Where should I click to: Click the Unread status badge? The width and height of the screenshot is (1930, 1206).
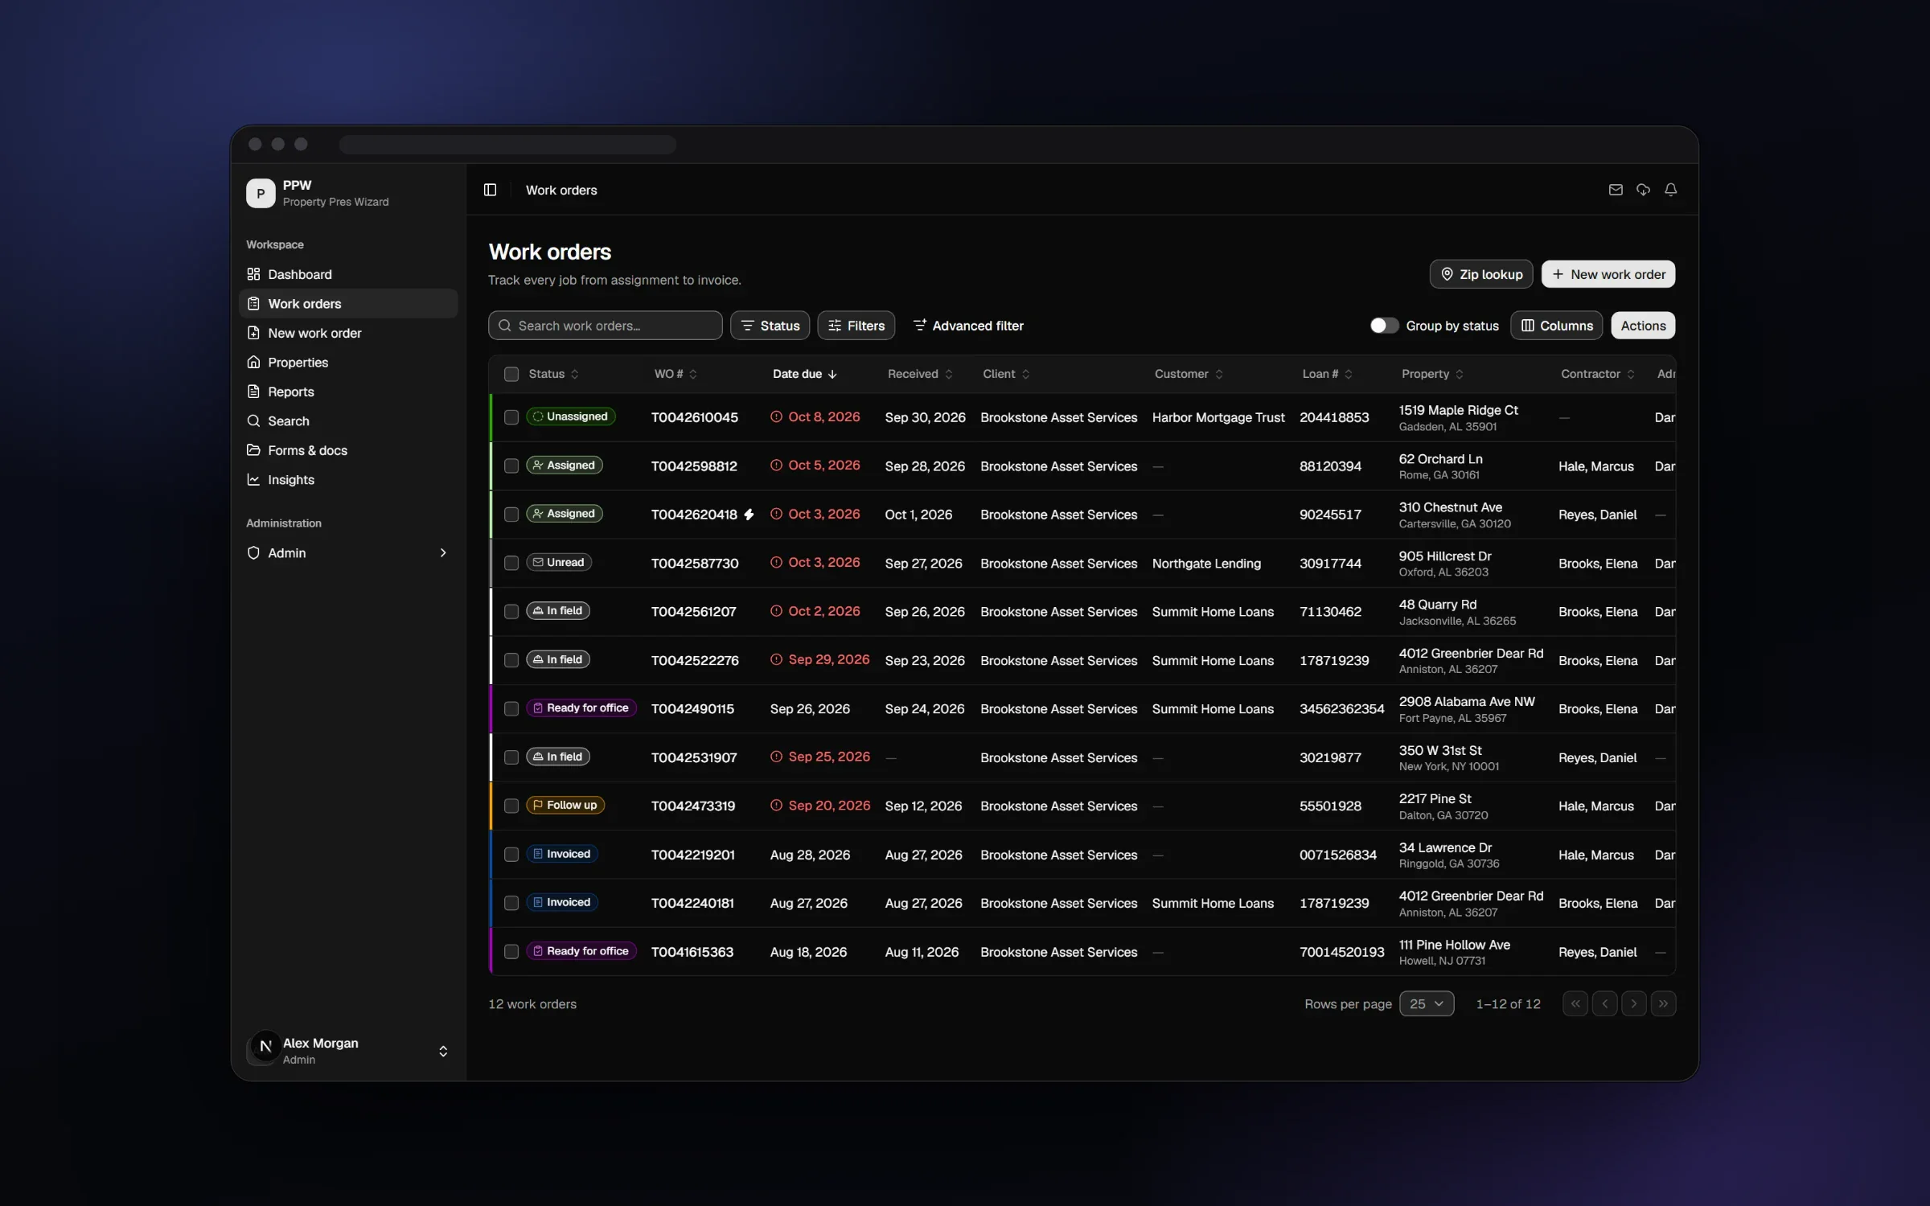click(x=559, y=562)
